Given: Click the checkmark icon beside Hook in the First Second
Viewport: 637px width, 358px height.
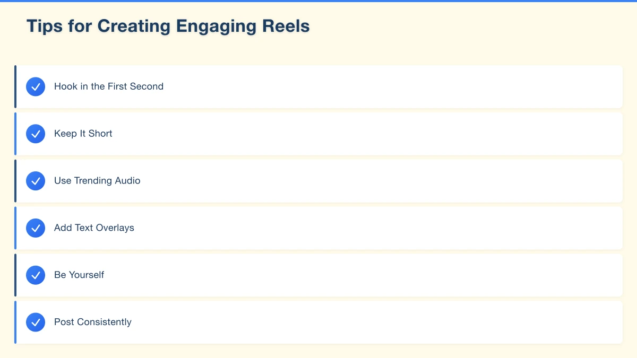Looking at the screenshot, I should [x=36, y=86].
